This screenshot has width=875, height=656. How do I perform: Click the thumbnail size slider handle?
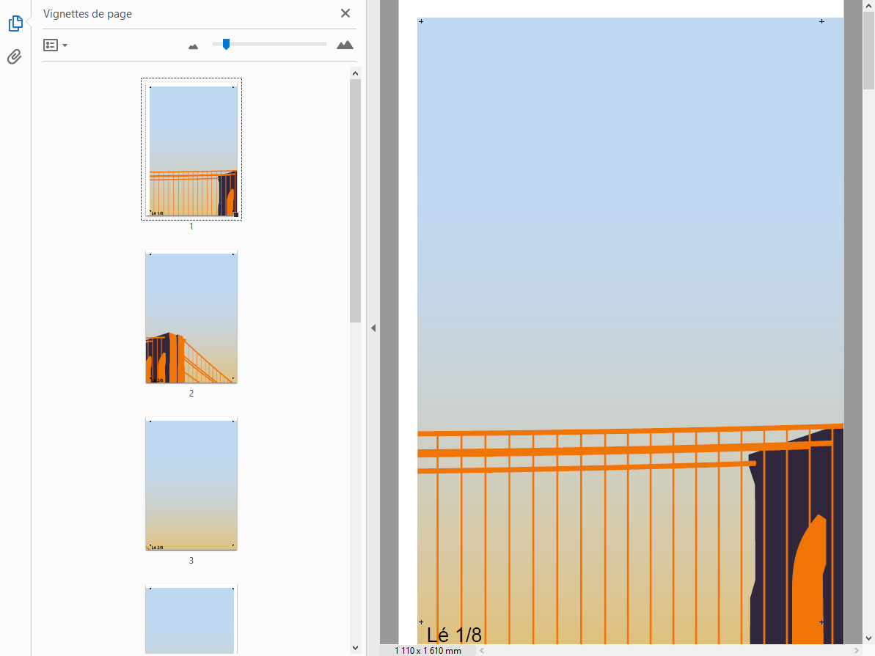(226, 45)
